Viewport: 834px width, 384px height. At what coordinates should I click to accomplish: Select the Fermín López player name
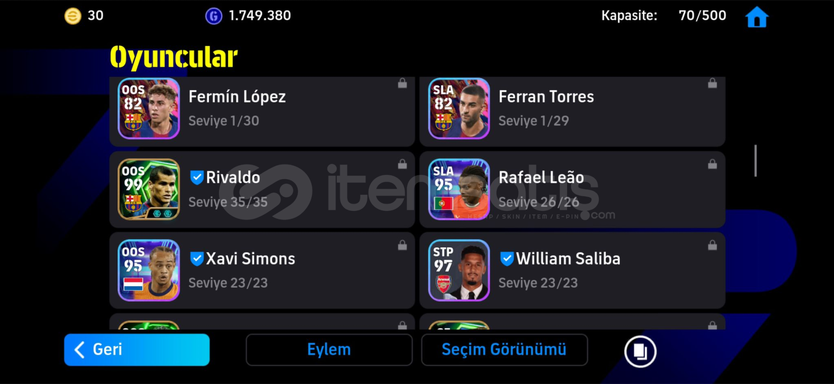click(237, 97)
